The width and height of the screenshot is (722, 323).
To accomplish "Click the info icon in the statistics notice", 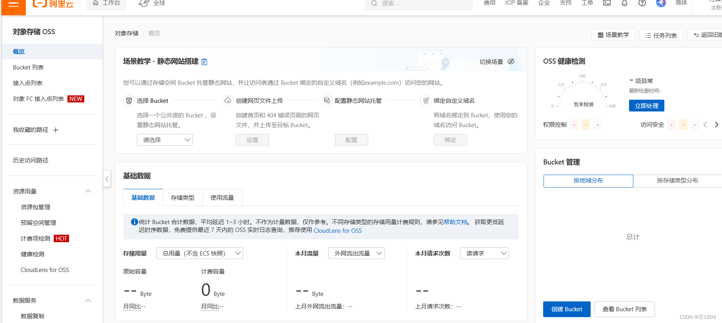I will coord(134,222).
